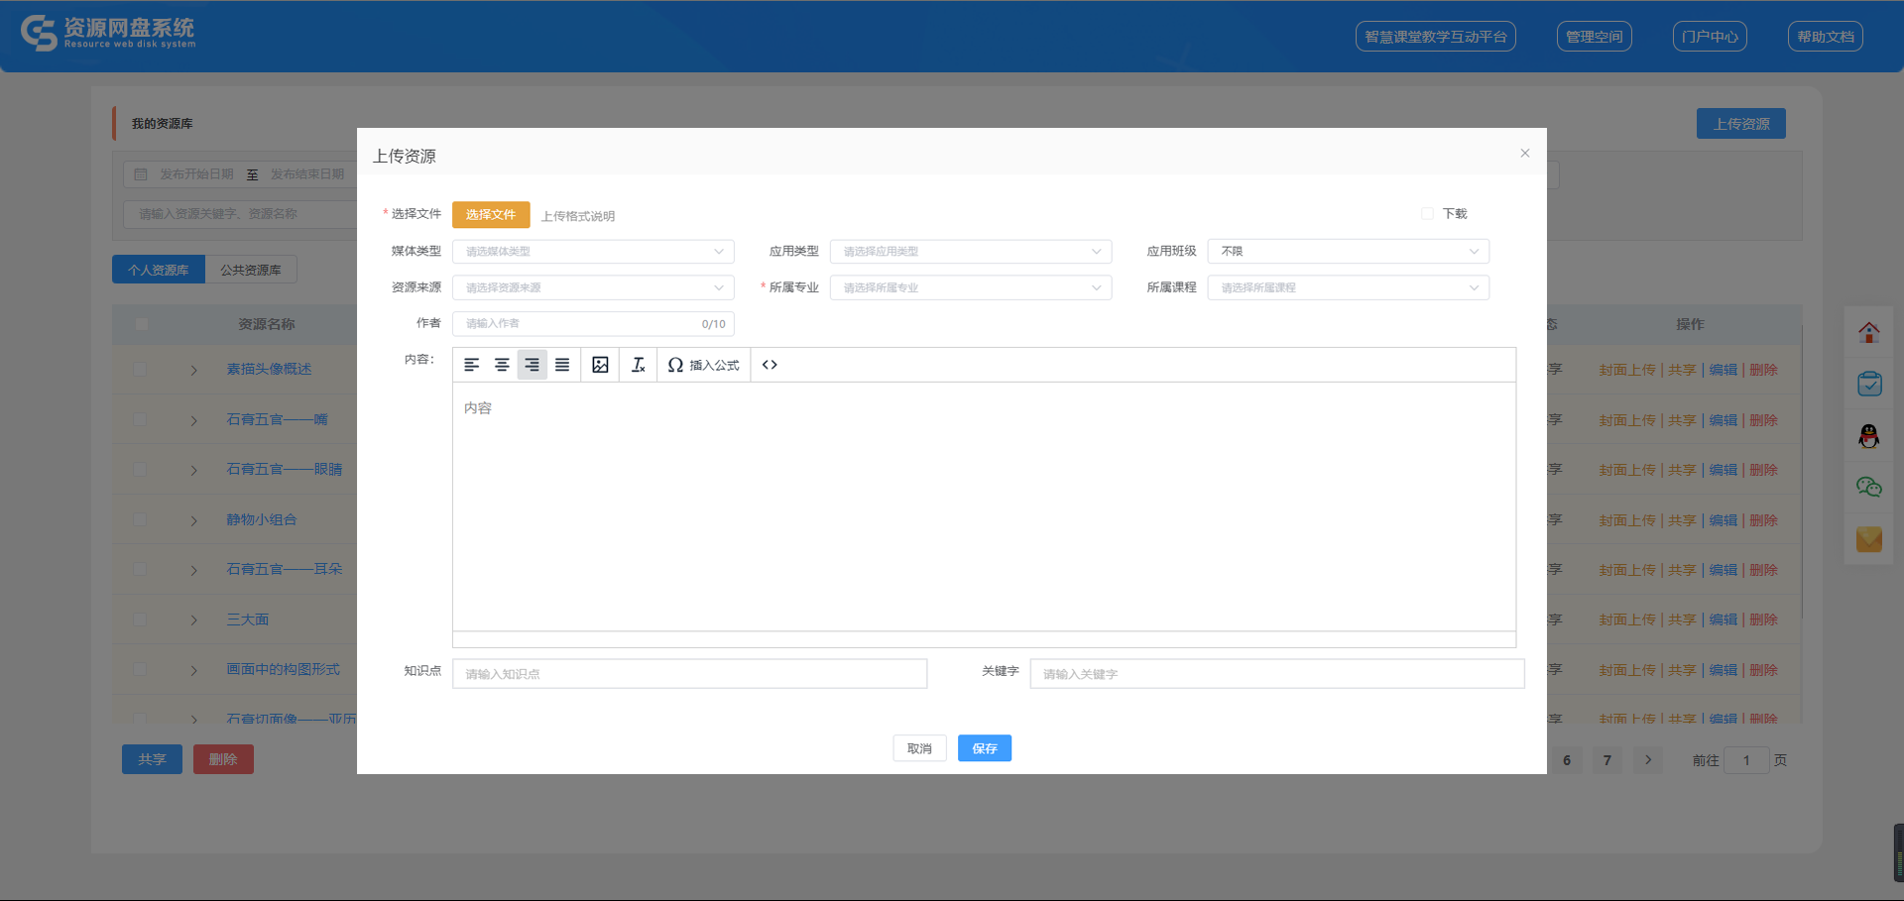
Task: Click the align left icon in editor
Action: [x=472, y=365]
